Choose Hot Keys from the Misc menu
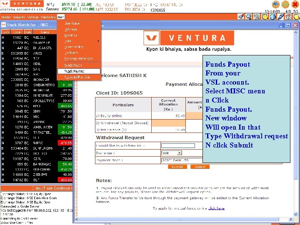 coord(70,29)
